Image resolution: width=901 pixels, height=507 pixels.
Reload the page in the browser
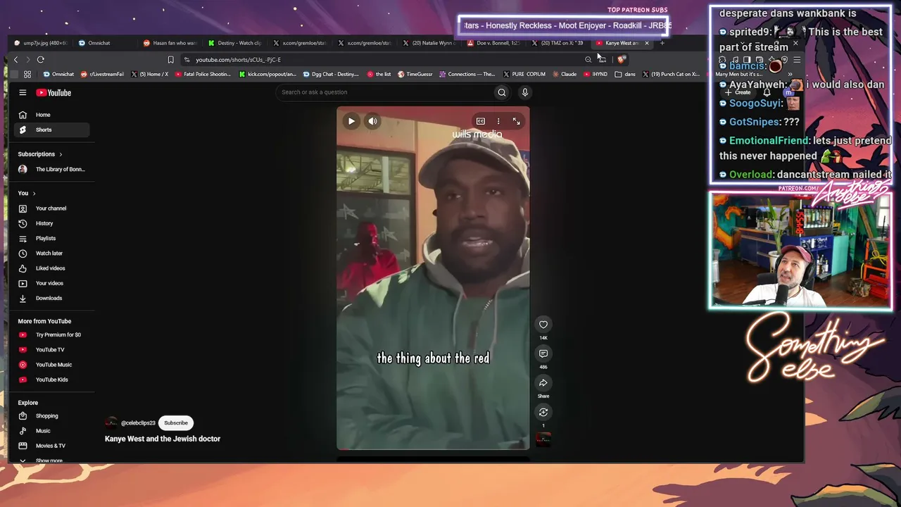point(41,60)
